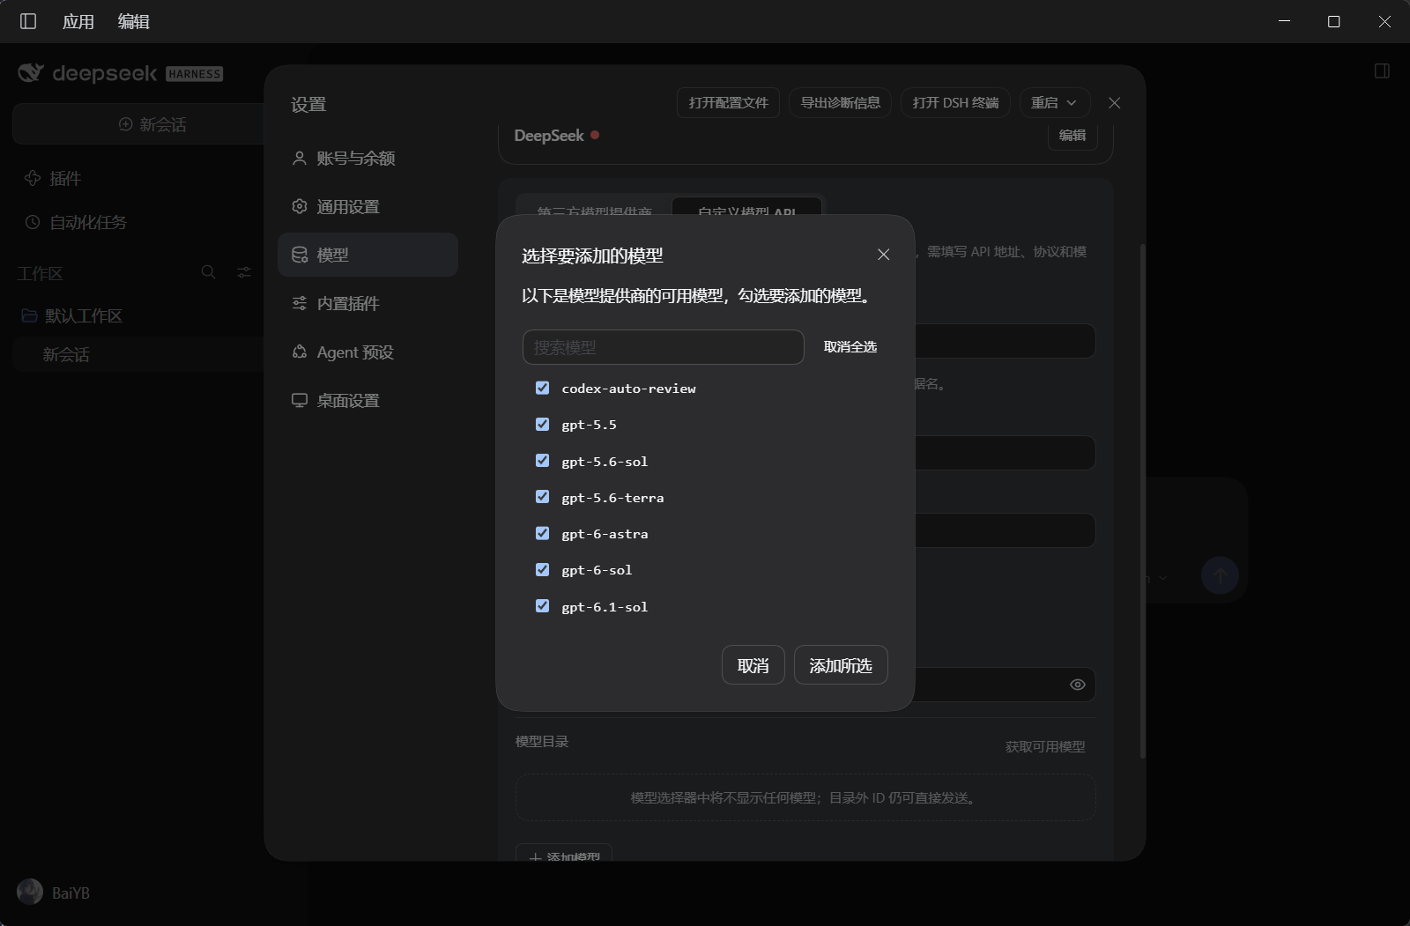Image resolution: width=1410 pixels, height=926 pixels.
Task: Uncheck codex-auto-review model
Action: pos(542,388)
